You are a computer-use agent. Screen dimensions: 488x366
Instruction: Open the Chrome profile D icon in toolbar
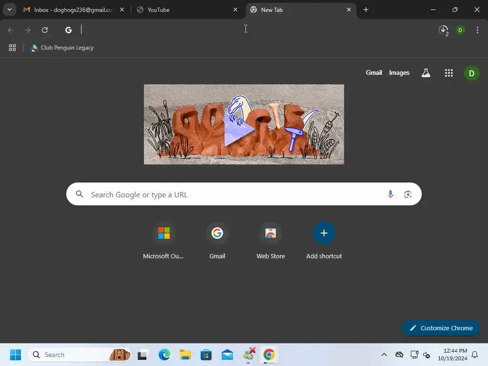point(460,30)
